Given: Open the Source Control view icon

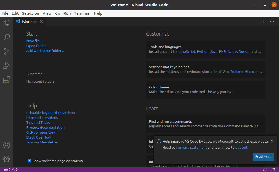Looking at the screenshot, I should pyautogui.click(x=6, y=51).
